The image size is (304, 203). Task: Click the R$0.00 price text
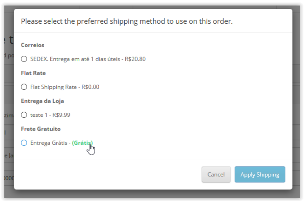(90, 87)
